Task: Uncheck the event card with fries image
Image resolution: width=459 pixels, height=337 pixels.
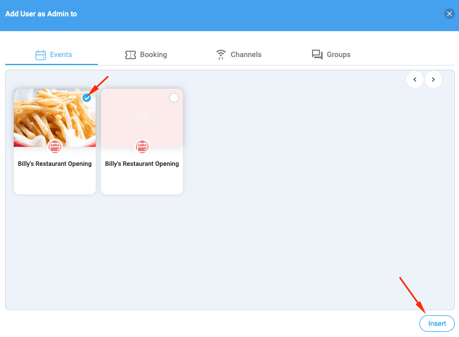Action: (87, 98)
